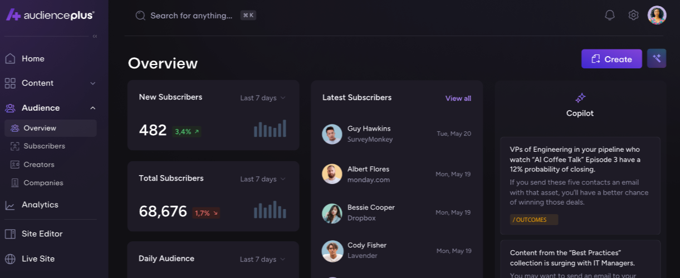Image resolution: width=680 pixels, height=278 pixels.
Task: Click the Create button
Action: (611, 59)
